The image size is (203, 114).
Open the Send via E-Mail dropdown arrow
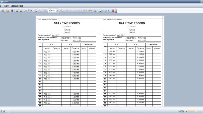108,11
